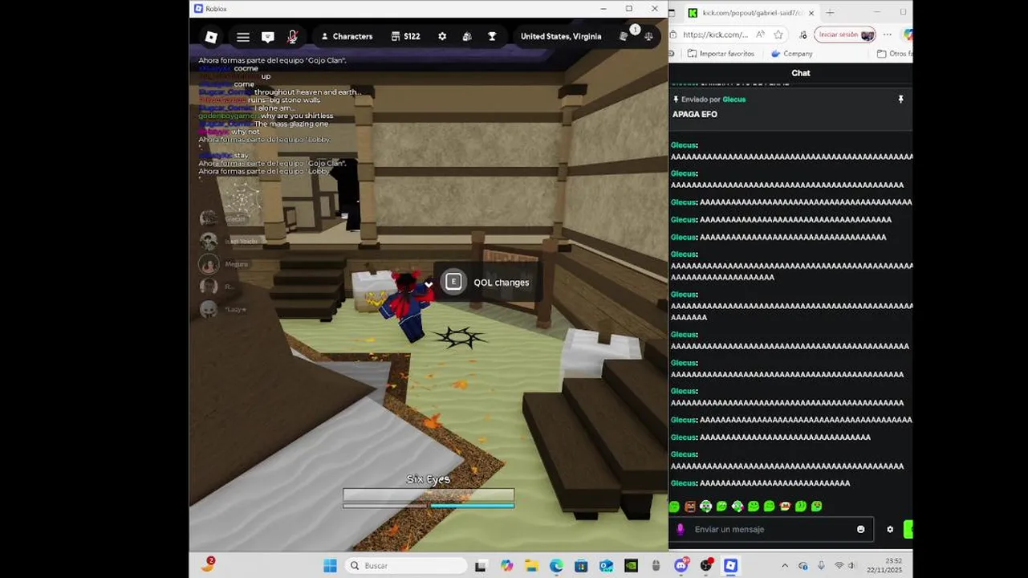Open browser extensions icon
This screenshot has width=1028, height=578.
tap(803, 35)
